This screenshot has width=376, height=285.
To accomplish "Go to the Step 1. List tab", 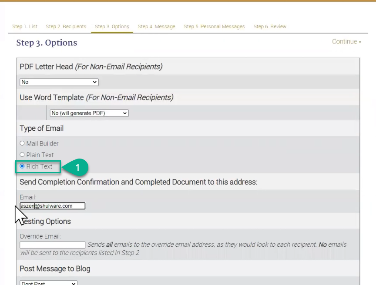I will (x=25, y=27).
